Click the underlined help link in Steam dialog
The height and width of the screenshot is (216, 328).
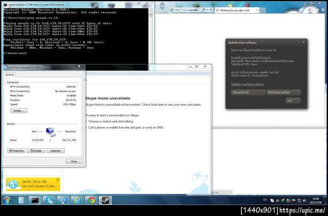[x=248, y=84]
